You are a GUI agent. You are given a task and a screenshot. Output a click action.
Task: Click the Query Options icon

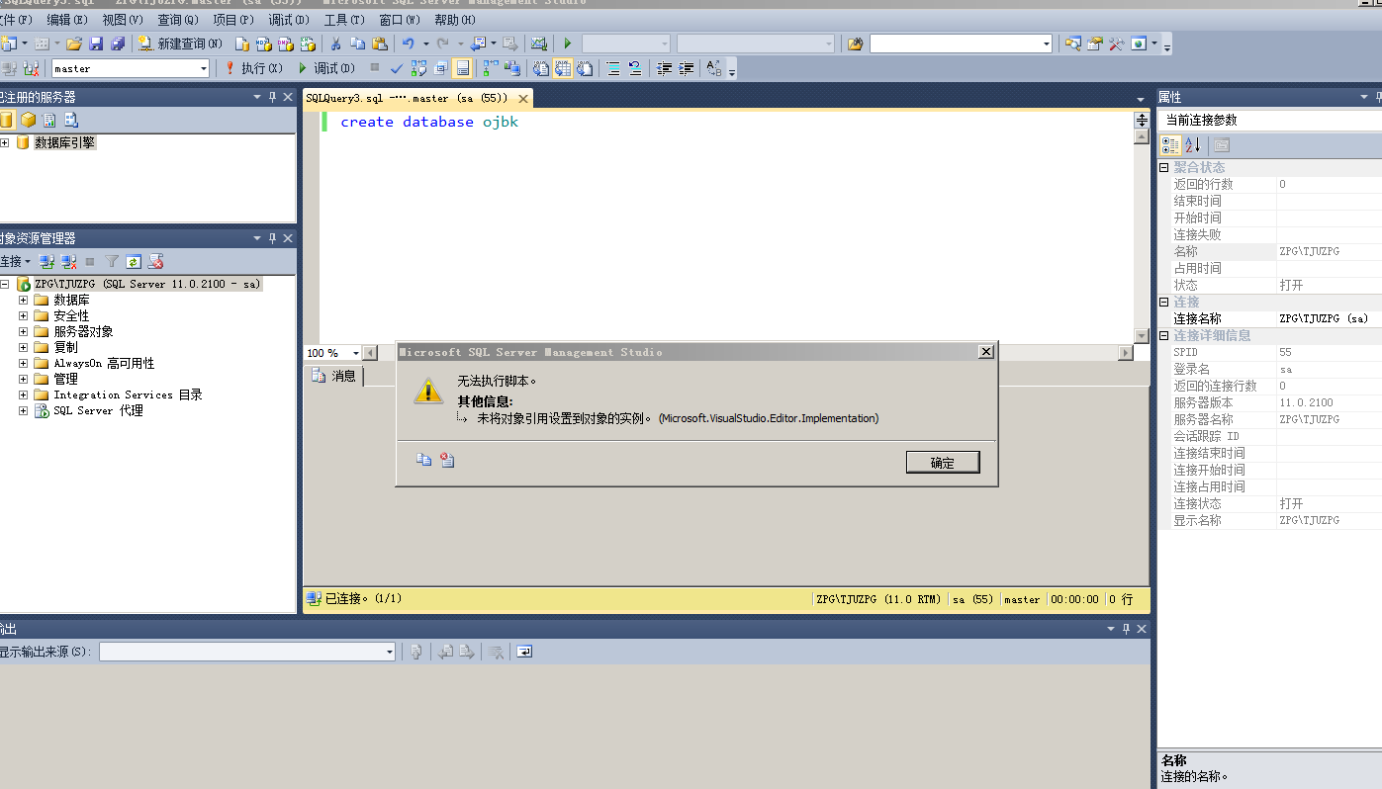click(x=440, y=68)
